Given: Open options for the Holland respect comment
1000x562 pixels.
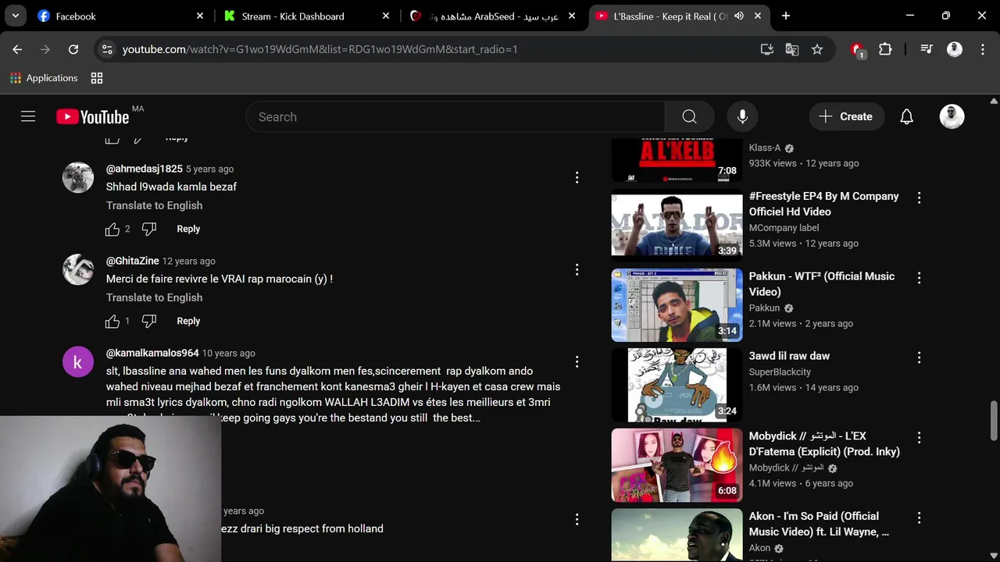Looking at the screenshot, I should click(x=577, y=519).
